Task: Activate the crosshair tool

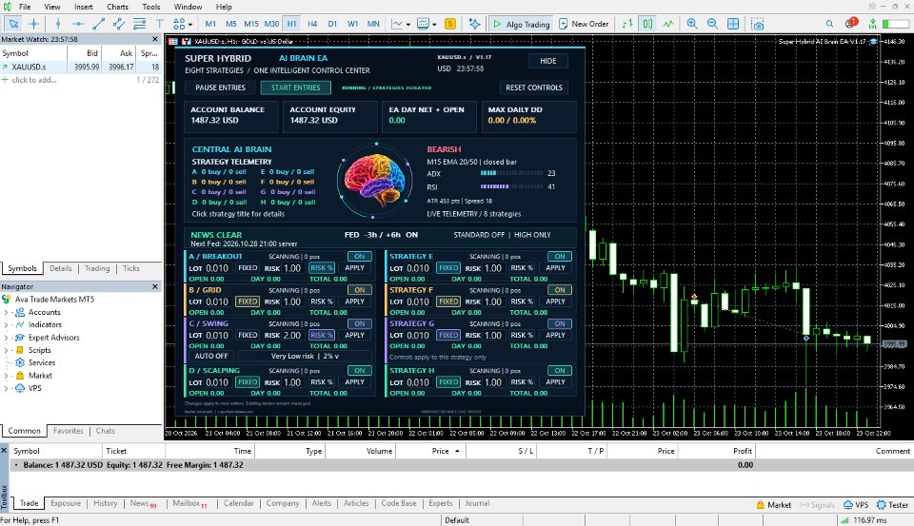Action: [34, 24]
